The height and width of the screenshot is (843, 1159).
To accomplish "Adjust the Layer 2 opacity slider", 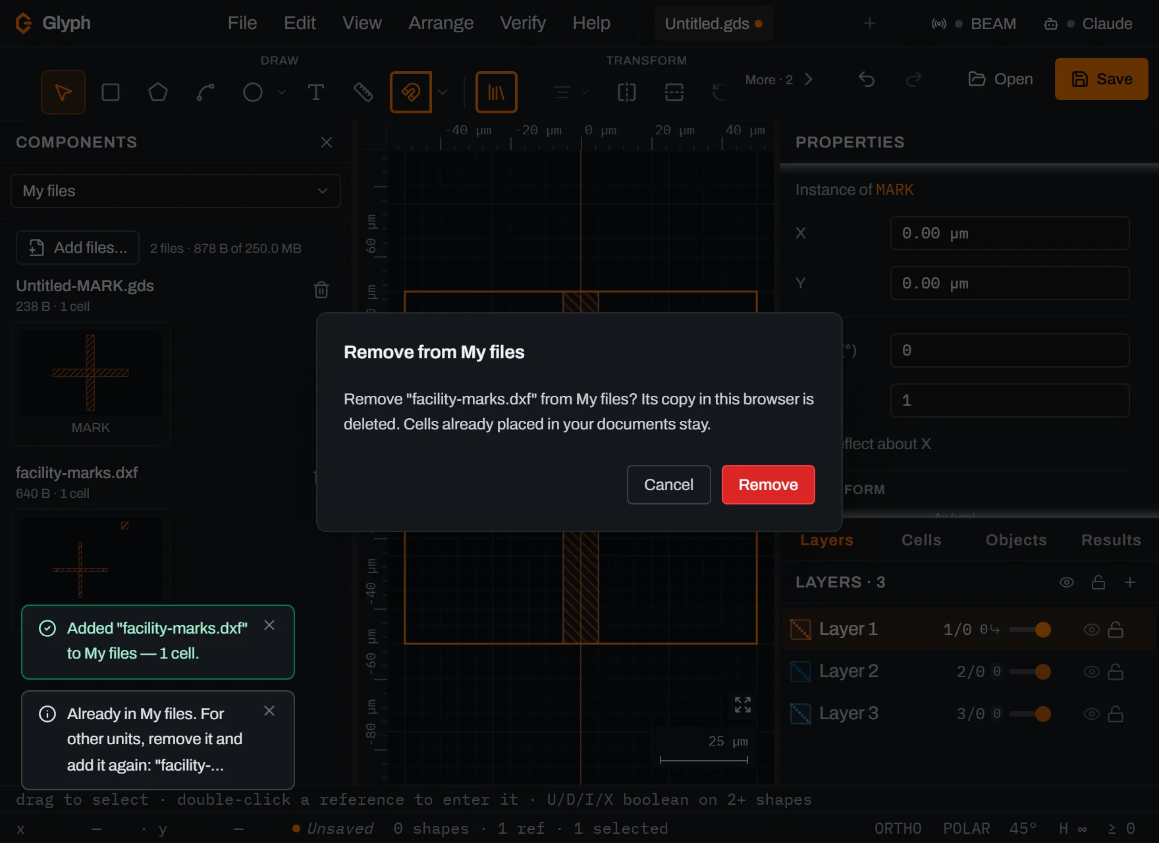I will coord(1030,672).
